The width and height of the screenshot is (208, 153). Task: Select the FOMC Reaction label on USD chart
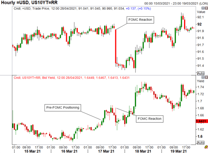pyautogui.click(x=140, y=20)
